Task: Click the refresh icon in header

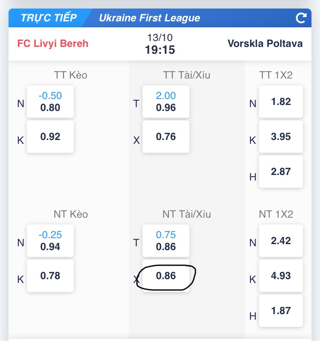Action: click(x=301, y=18)
